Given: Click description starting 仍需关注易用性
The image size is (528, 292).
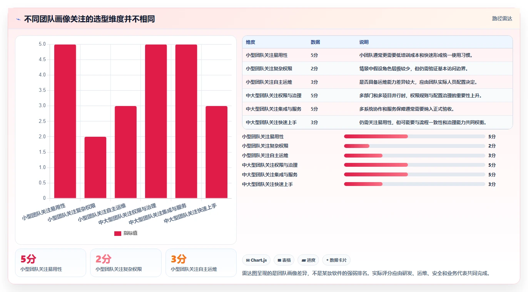Looking at the screenshot, I should tap(423, 122).
